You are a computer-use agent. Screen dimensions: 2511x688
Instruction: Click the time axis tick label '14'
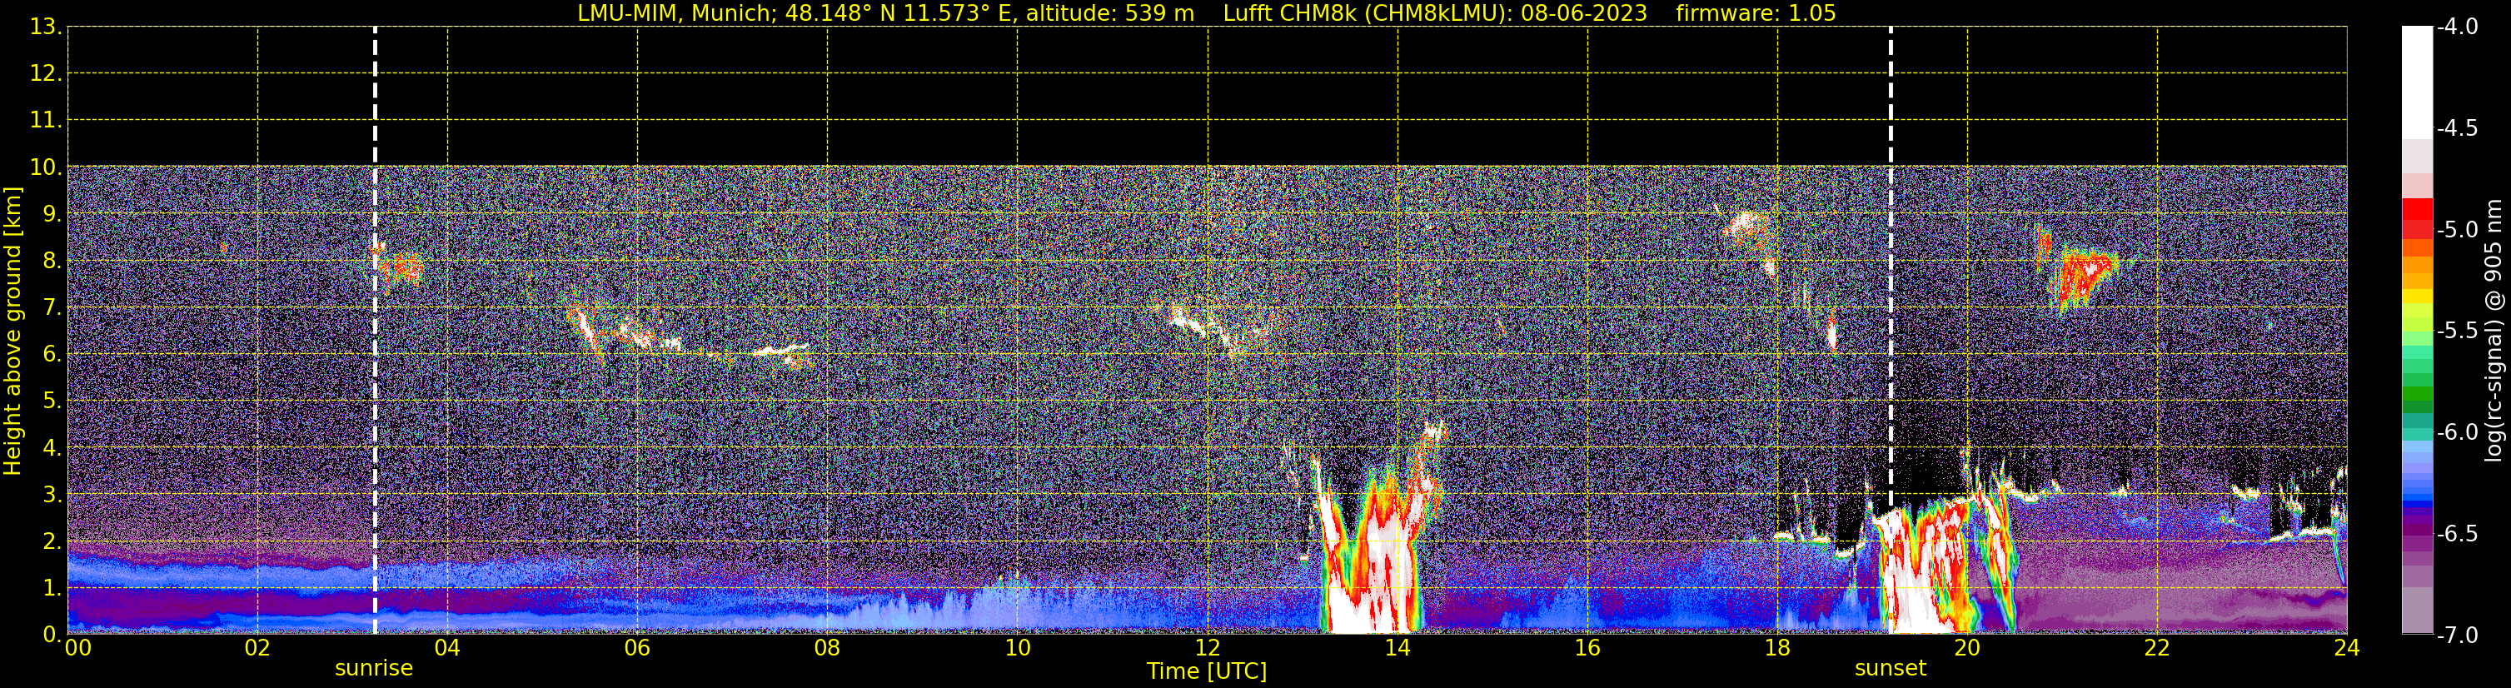coord(1397,648)
